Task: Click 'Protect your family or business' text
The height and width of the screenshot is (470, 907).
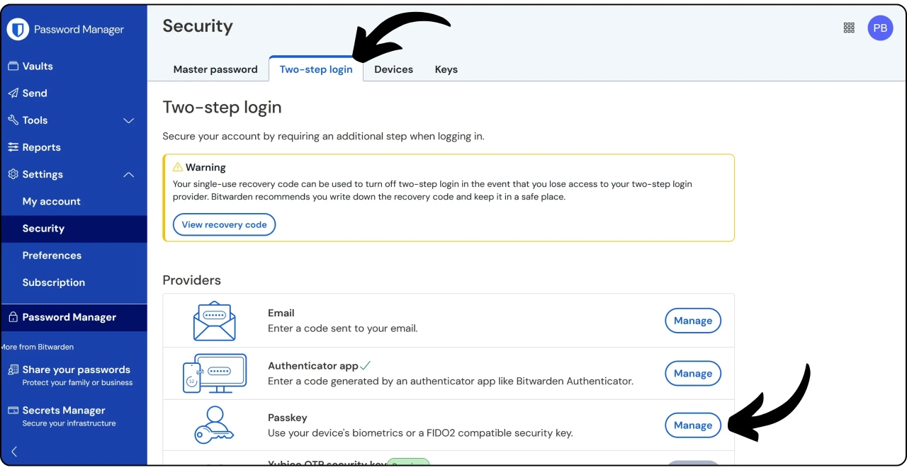Action: [77, 382]
